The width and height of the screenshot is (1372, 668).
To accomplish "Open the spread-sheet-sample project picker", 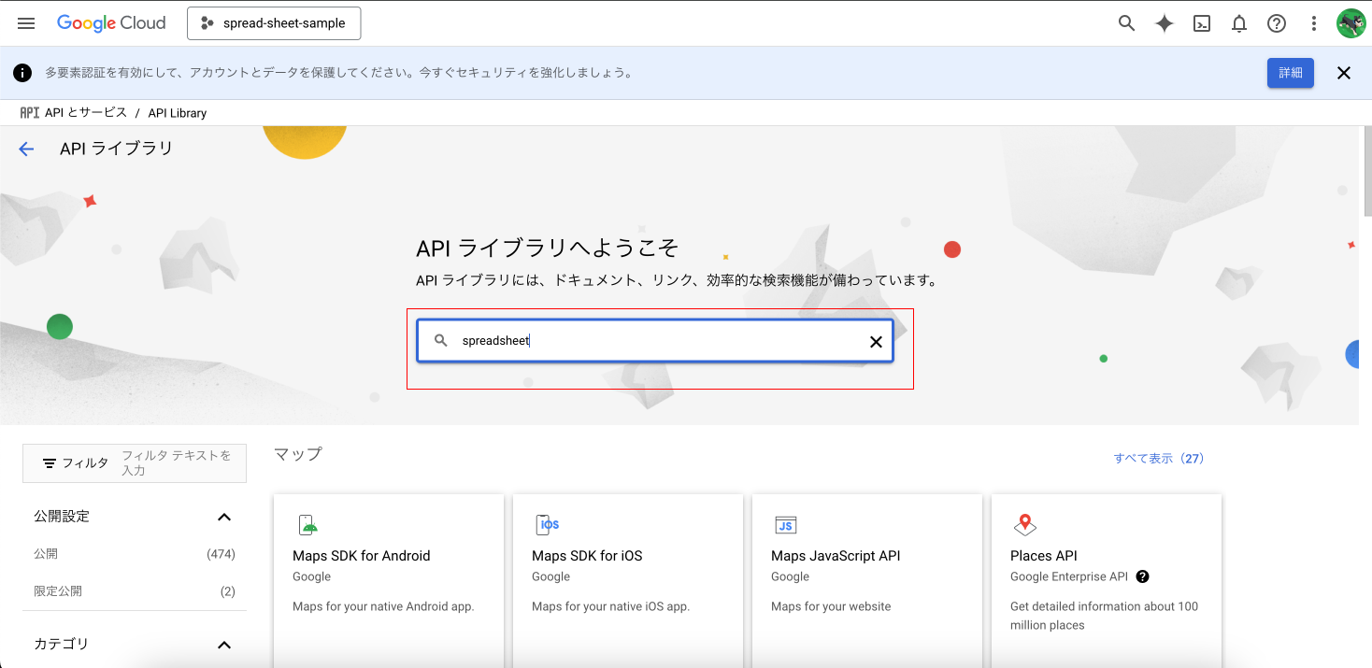I will pos(274,23).
